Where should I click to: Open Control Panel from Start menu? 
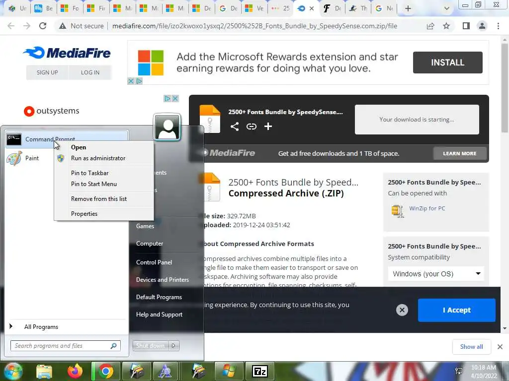(x=154, y=262)
